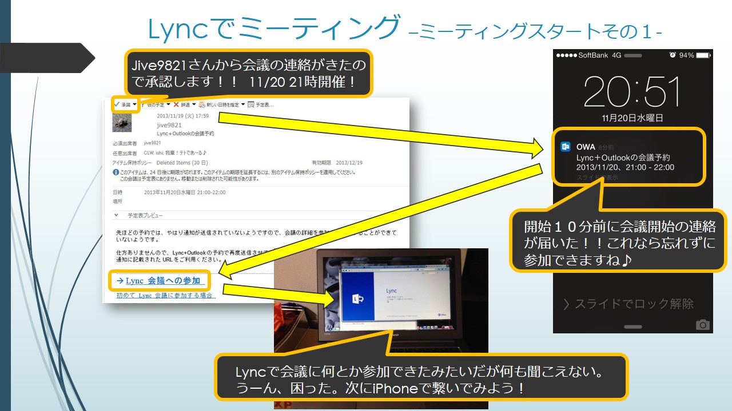Tap the notification time '2013/11/20、21:00 - 22:00'

pyautogui.click(x=626, y=167)
